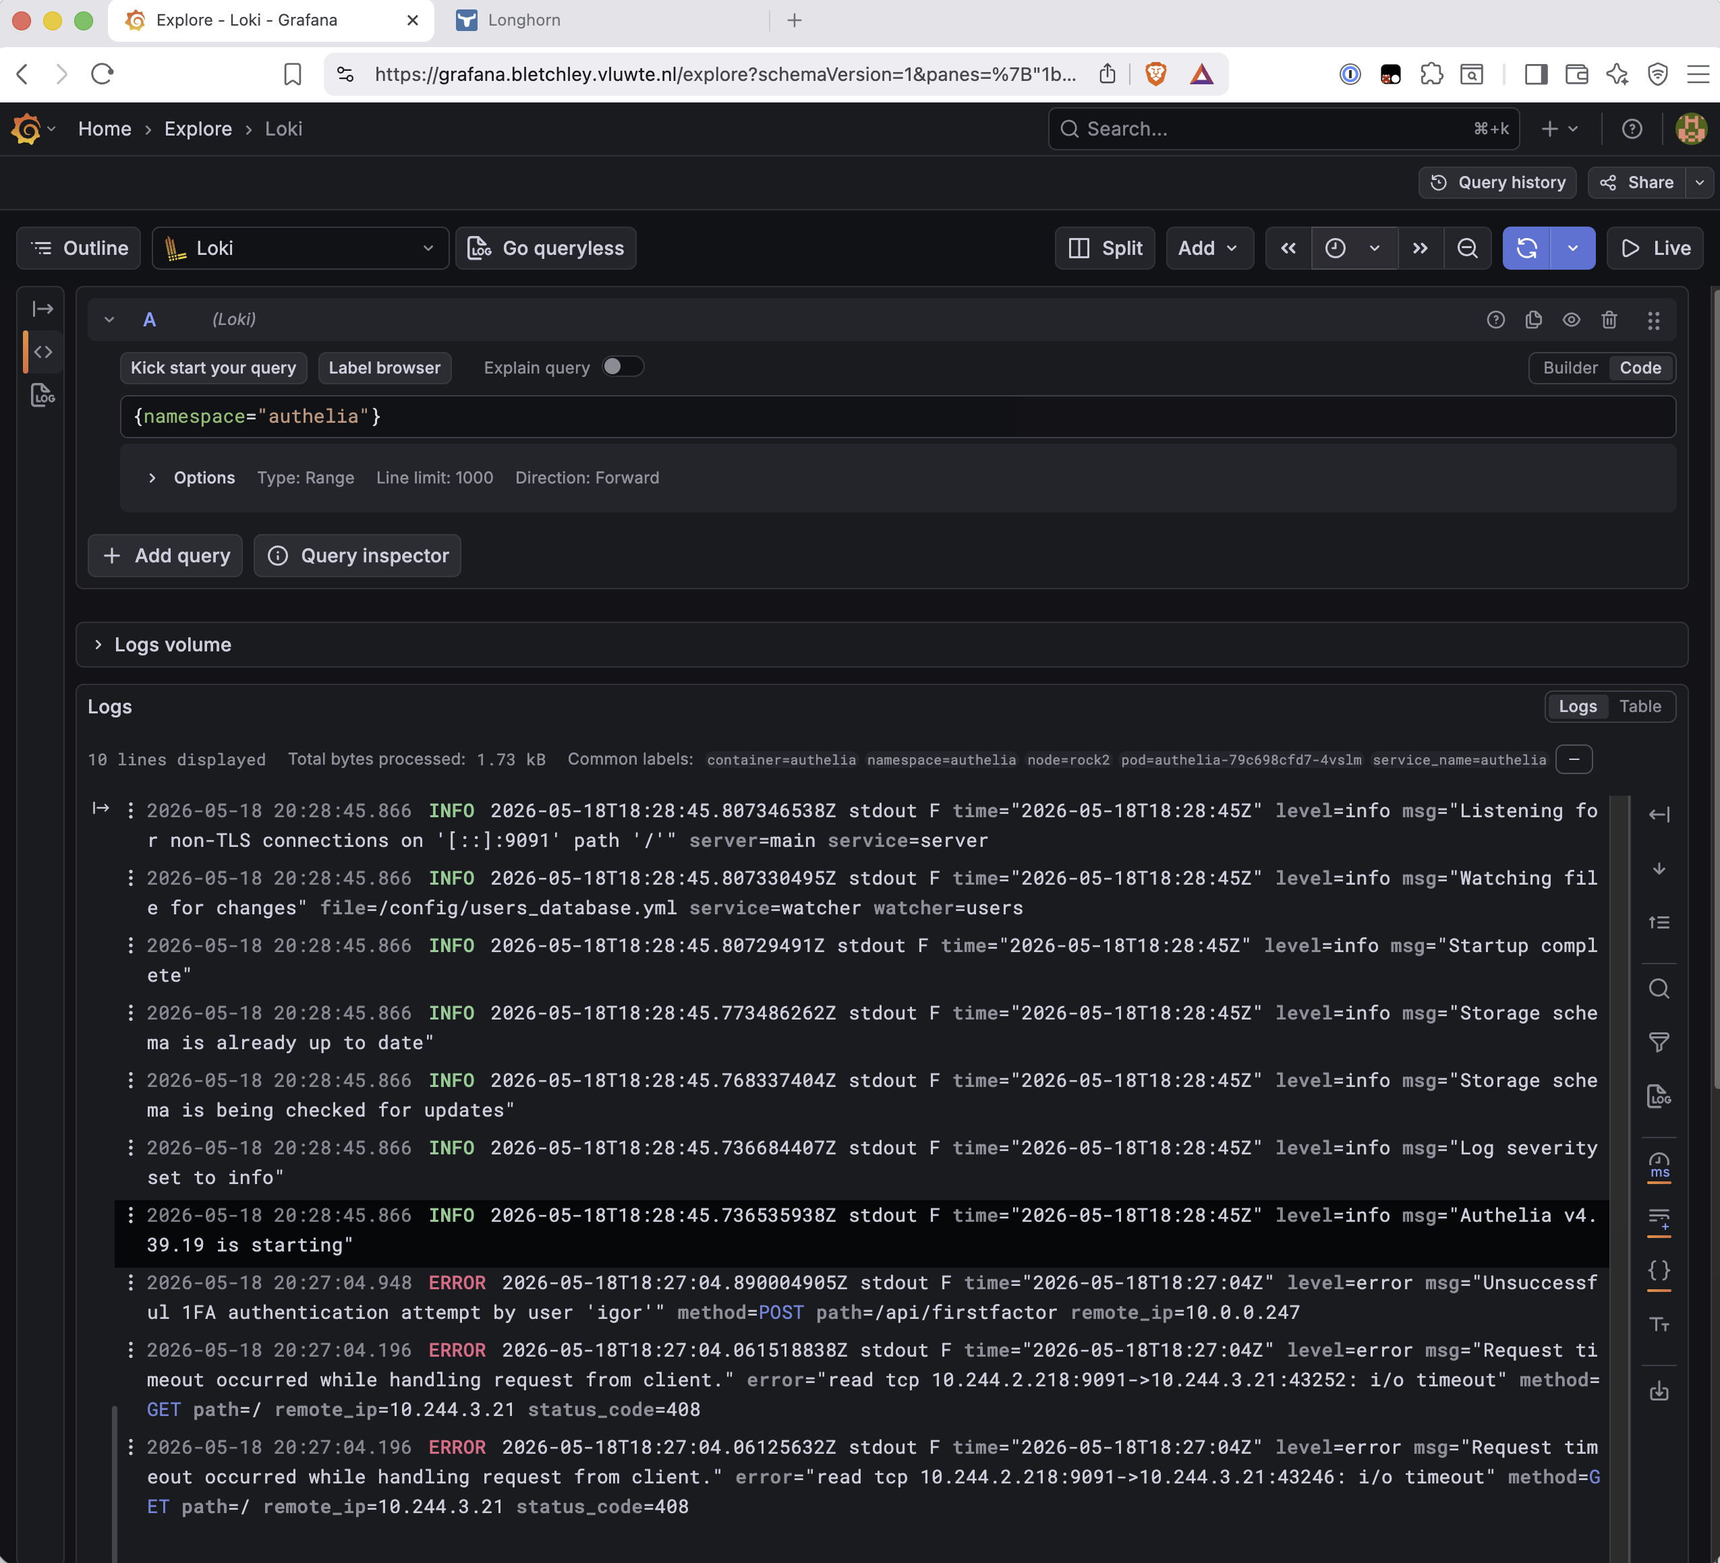This screenshot has height=1563, width=1720.
Task: Select the Logs view option
Action: (1578, 706)
